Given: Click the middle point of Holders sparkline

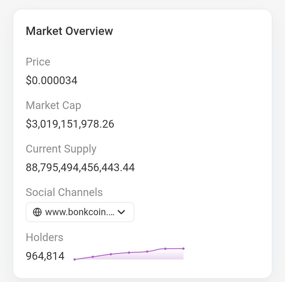Looking at the screenshot, I should click(x=129, y=252).
